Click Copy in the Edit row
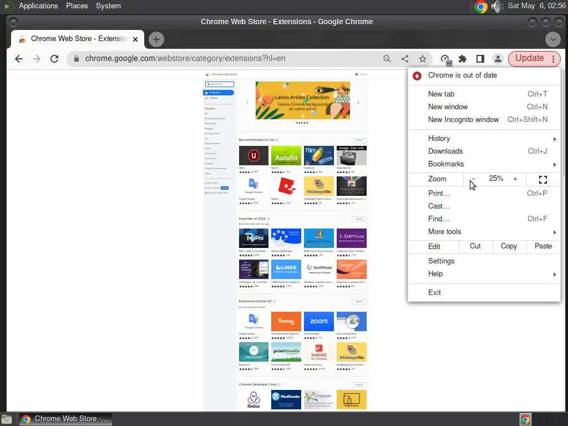 (x=509, y=246)
